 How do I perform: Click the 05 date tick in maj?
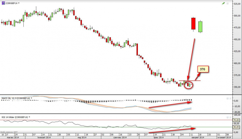69,135
